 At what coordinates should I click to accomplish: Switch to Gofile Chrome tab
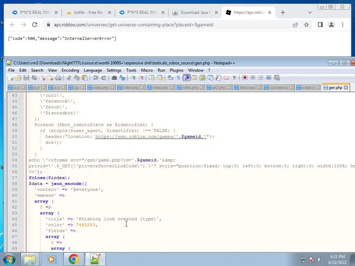88,12
